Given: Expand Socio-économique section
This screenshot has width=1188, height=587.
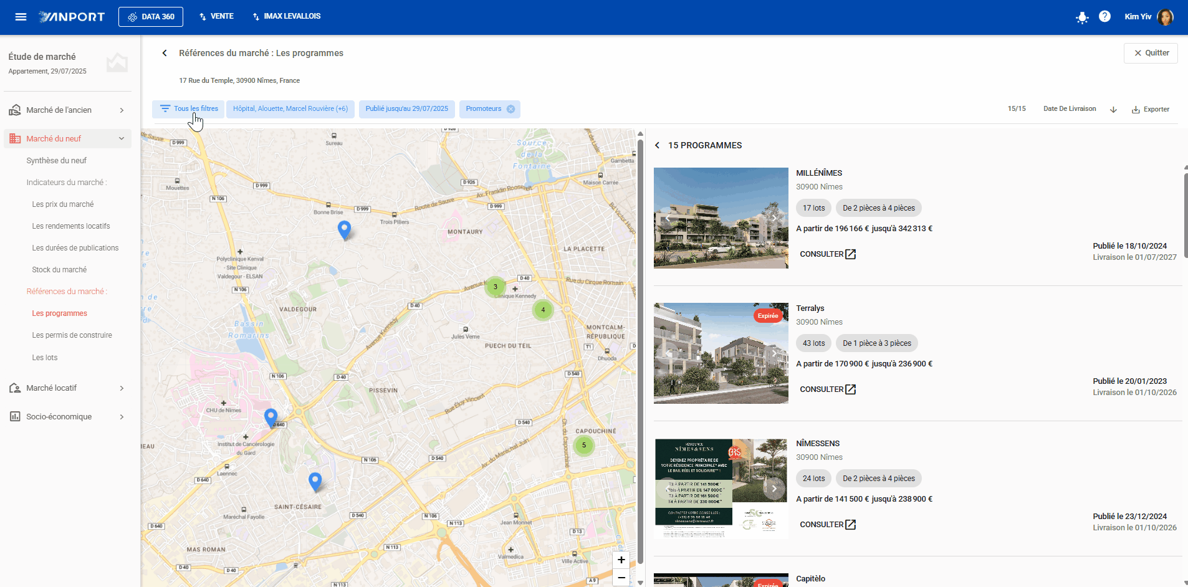Looking at the screenshot, I should (x=122, y=417).
